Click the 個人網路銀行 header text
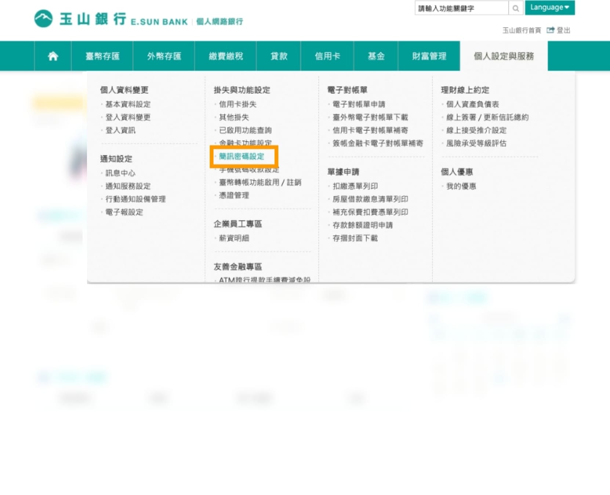The width and height of the screenshot is (610, 495). (219, 21)
